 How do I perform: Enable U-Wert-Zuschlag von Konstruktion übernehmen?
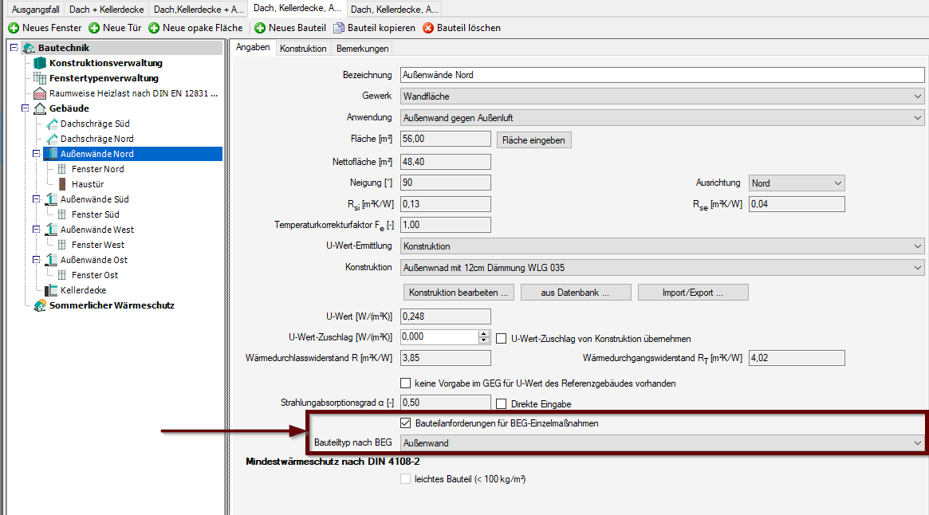[502, 339]
